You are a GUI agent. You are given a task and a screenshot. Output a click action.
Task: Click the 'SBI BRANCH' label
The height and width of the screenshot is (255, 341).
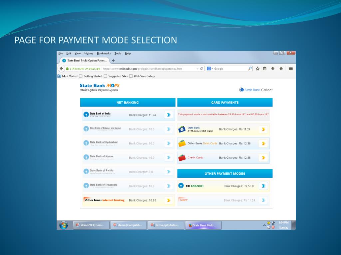coord(194,186)
